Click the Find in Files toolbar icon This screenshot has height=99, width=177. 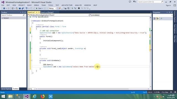point(59,9)
